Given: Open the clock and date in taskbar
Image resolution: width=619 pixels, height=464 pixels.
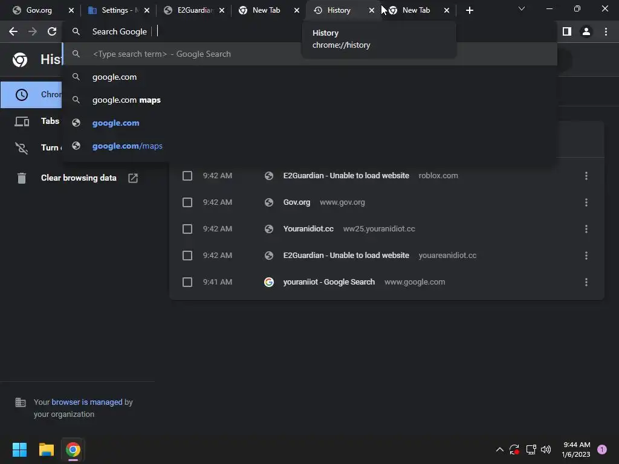Looking at the screenshot, I should pyautogui.click(x=576, y=449).
